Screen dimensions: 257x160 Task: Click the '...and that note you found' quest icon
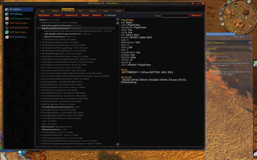point(207,60)
